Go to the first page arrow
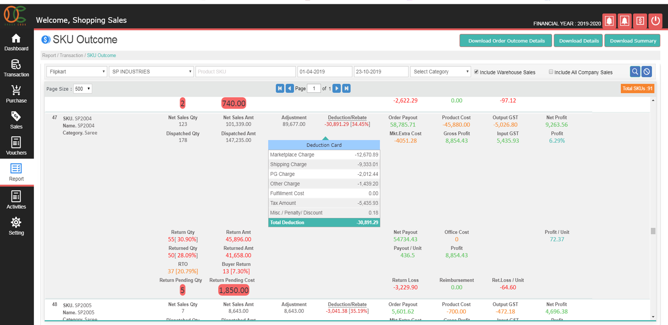Screen dimensions: 668x325 (x=280, y=88)
